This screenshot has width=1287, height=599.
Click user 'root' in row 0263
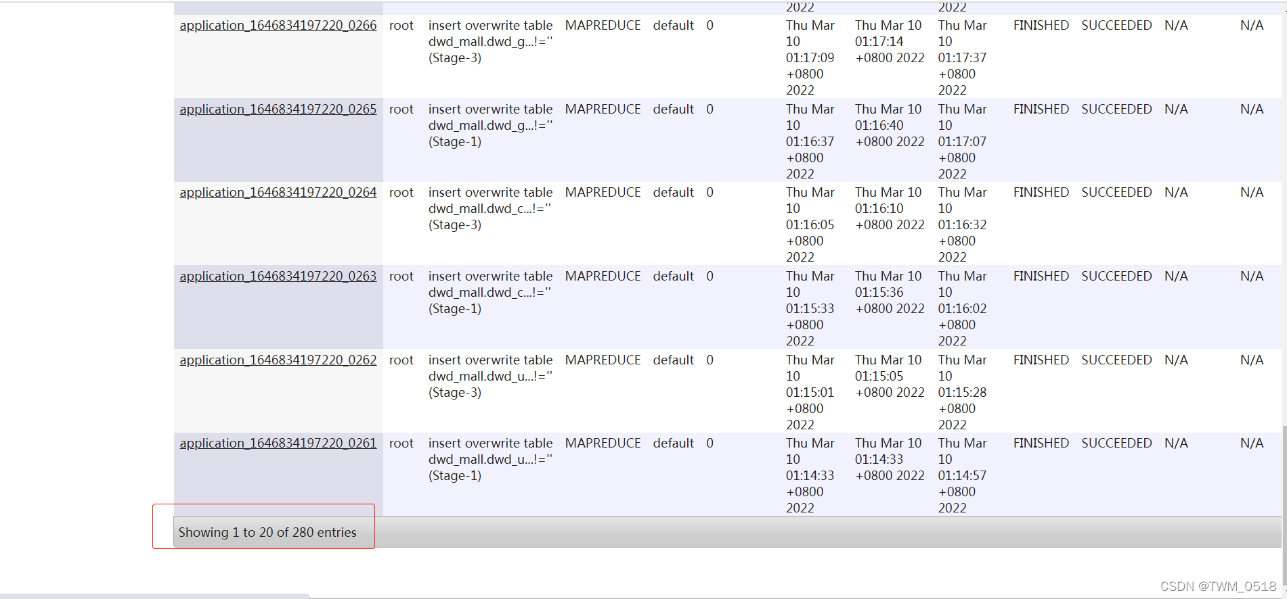point(401,277)
